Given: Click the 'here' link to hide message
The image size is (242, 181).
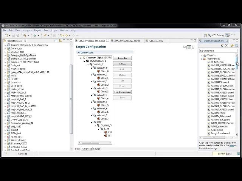Looking at the screenshot, I should click(x=231, y=146).
